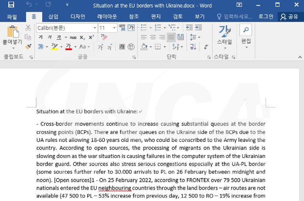Toggle strikethrough formatting
This screenshot has width=304, height=201.
coord(73,38)
